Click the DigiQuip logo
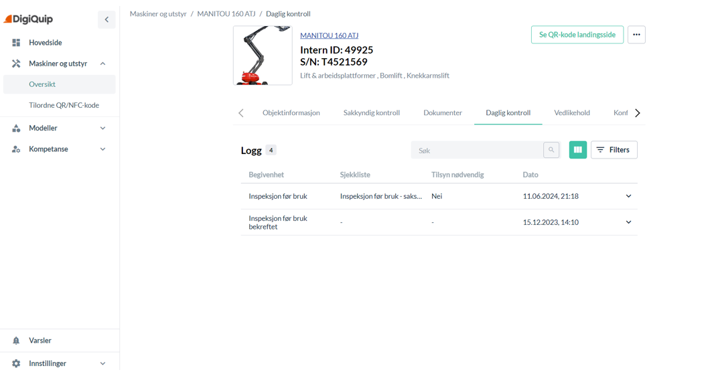The image size is (712, 376). (28, 19)
